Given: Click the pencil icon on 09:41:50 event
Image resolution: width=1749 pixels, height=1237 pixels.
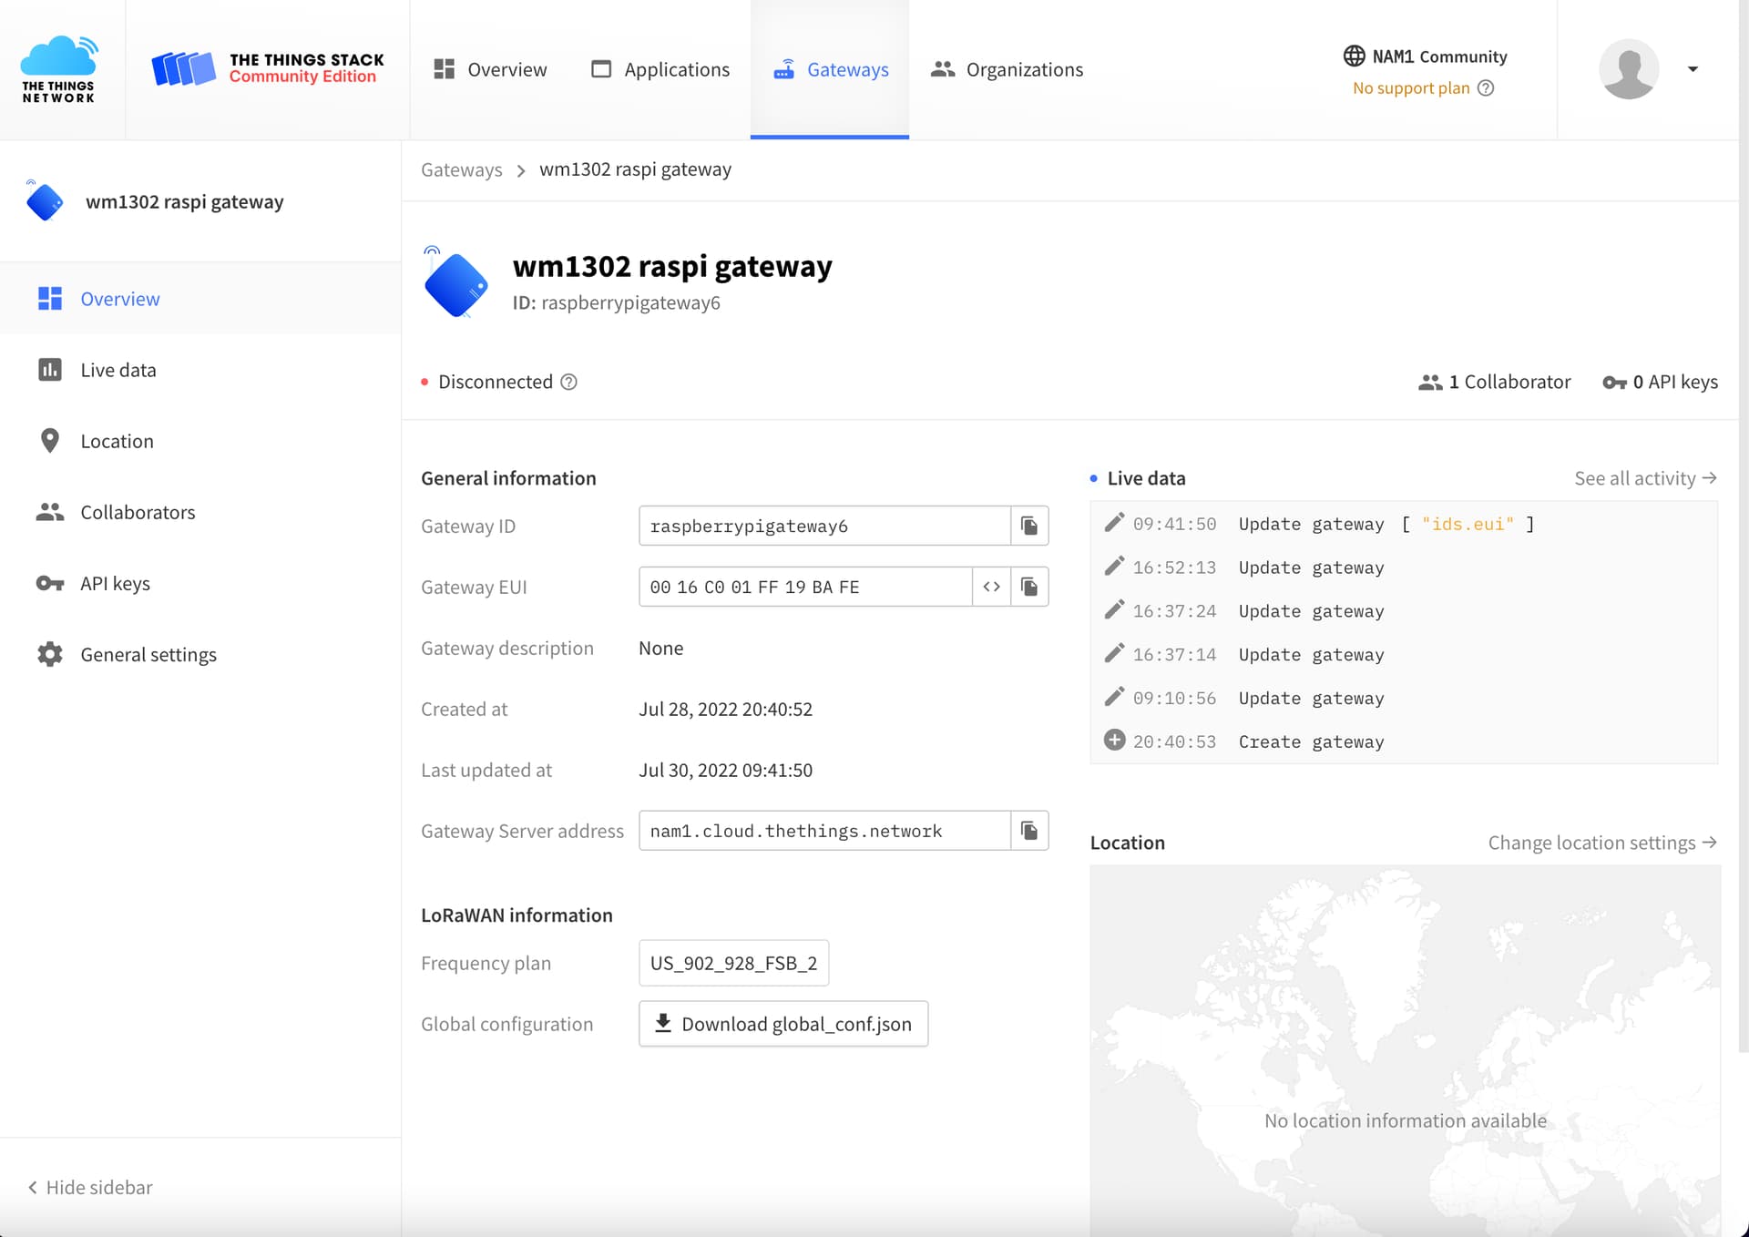Looking at the screenshot, I should [x=1113, y=522].
